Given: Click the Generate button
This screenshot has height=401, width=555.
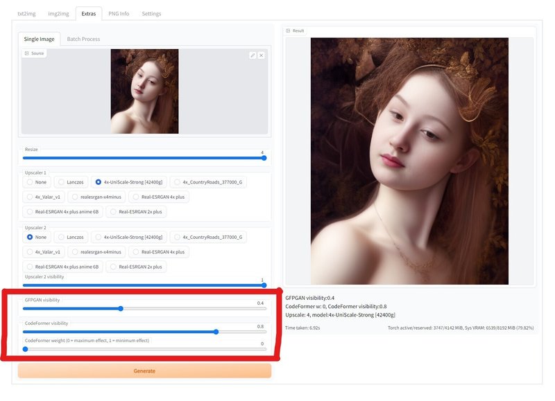Looking at the screenshot, I should click(x=144, y=371).
